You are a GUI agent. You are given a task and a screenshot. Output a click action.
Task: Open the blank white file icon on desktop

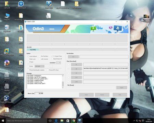click(63, 5)
